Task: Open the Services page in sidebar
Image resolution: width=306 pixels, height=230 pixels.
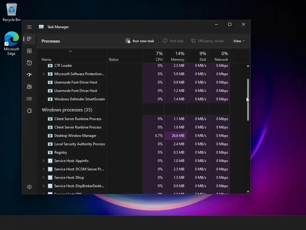Action: 29,111
